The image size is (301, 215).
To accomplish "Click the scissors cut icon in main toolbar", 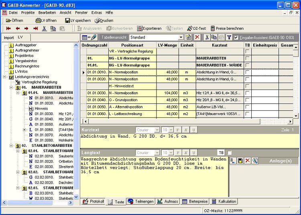I will [44, 28].
